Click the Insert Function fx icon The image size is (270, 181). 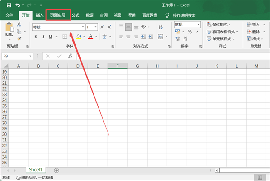pyautogui.click(x=70, y=56)
